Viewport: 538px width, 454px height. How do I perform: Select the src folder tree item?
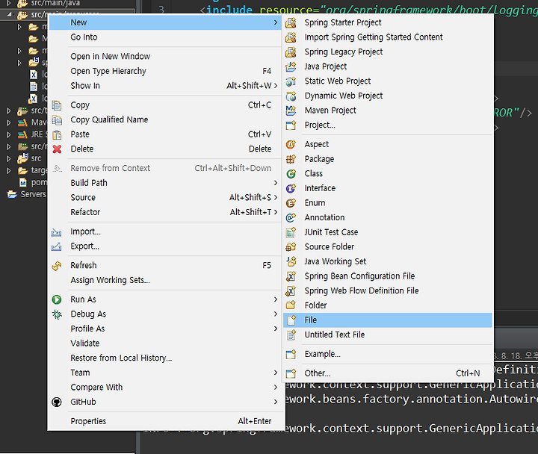tap(36, 158)
